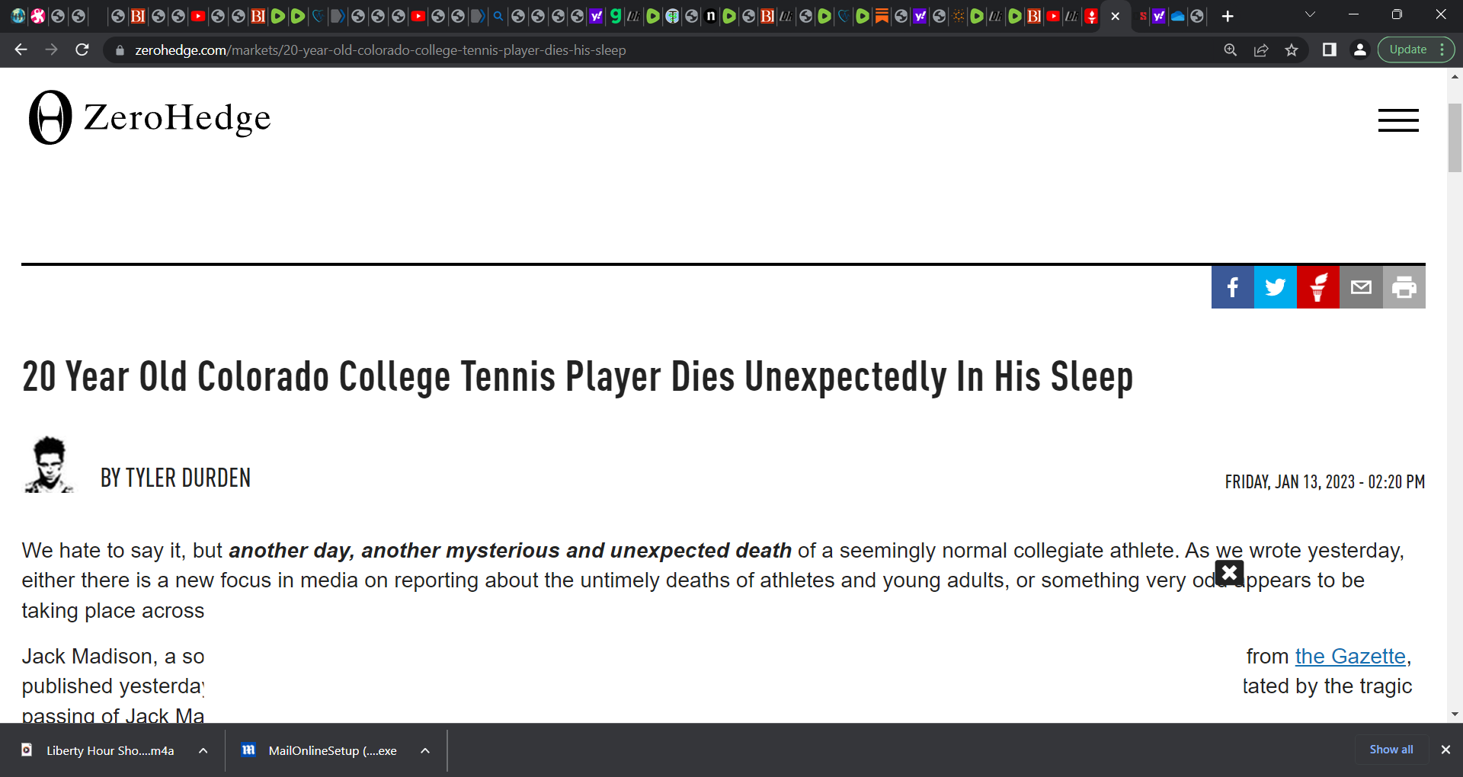Bookmark this page with star icon
This screenshot has width=1463, height=777.
[x=1292, y=50]
